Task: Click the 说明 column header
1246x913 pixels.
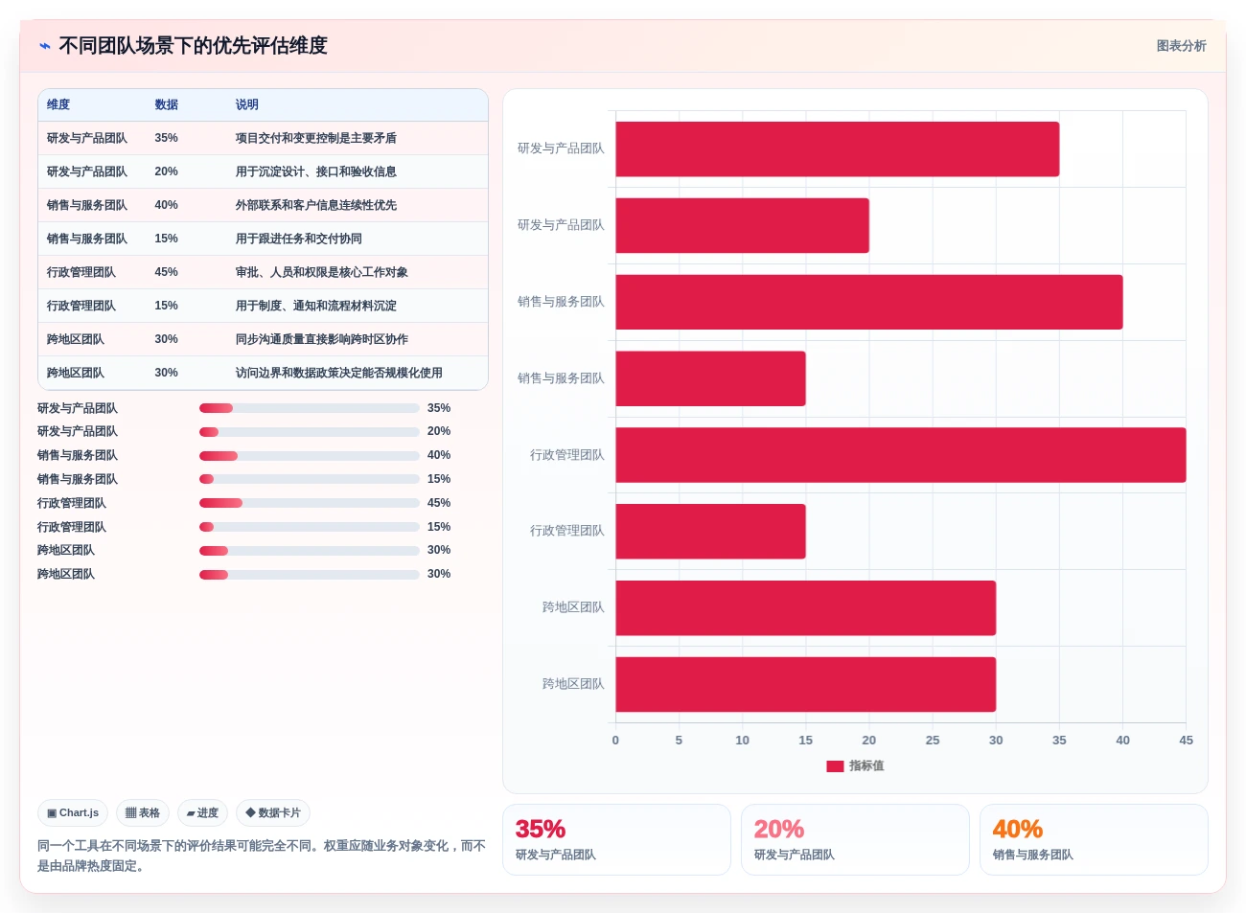Action: [247, 104]
